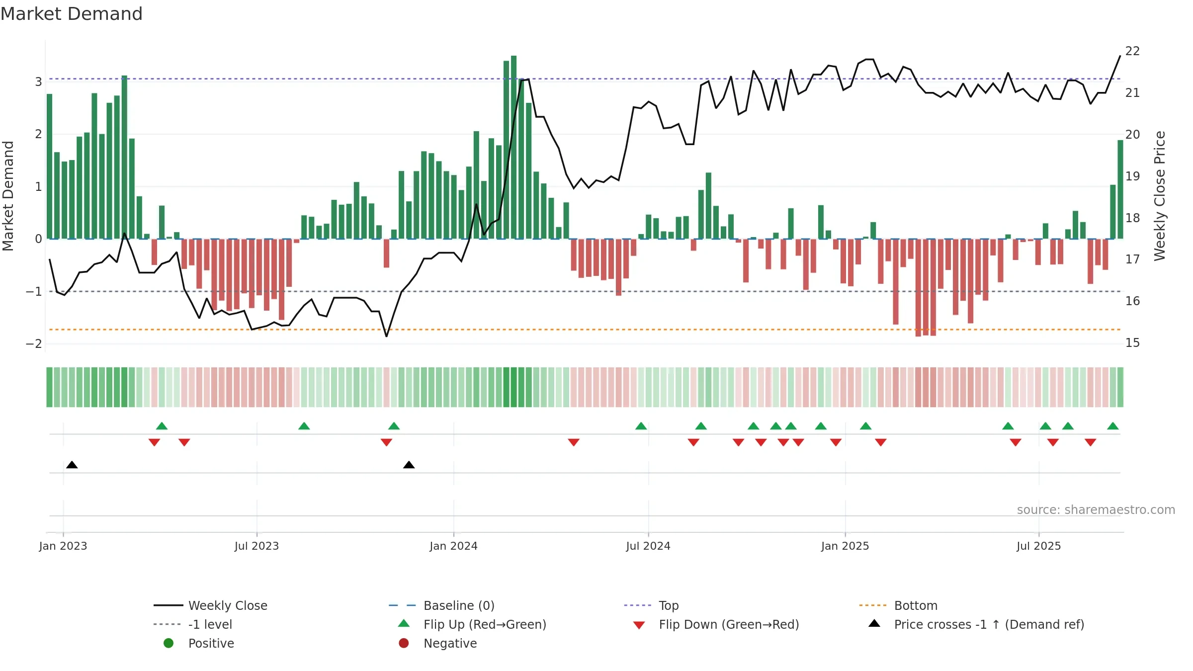
Task: Toggle the Top legend entry
Action: click(x=651, y=605)
